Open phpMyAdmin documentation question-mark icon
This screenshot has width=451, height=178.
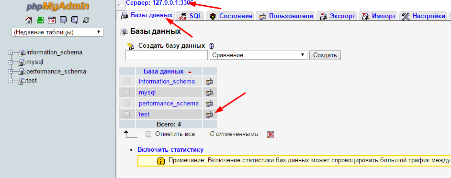click(x=63, y=20)
